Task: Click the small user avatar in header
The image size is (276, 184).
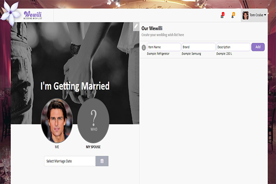Action: [x=245, y=15]
